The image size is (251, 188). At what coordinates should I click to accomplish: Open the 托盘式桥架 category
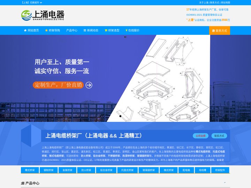click(128, 170)
